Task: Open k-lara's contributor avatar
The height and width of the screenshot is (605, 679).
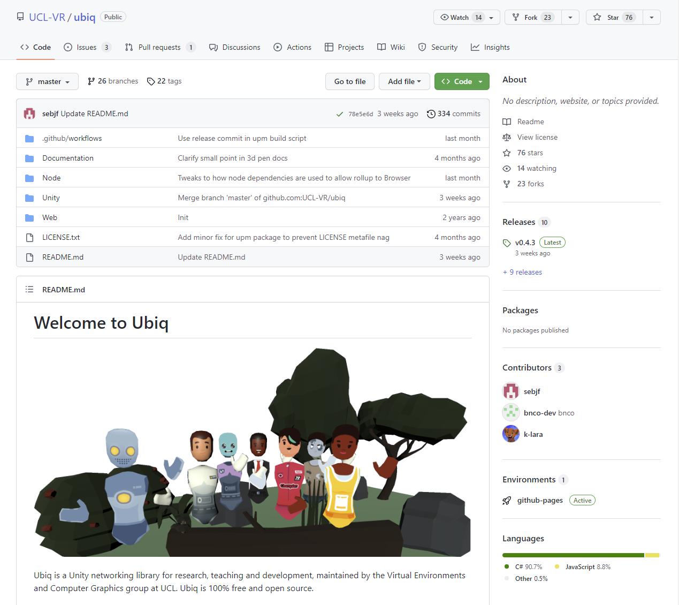Action: pyautogui.click(x=511, y=434)
